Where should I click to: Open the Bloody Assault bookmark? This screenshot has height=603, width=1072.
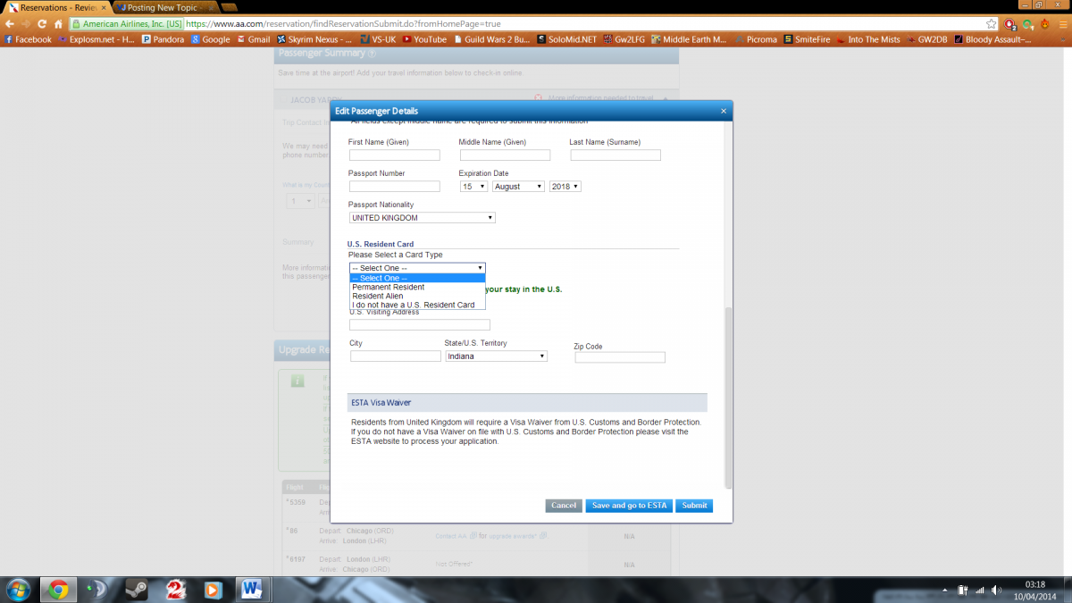(992, 39)
